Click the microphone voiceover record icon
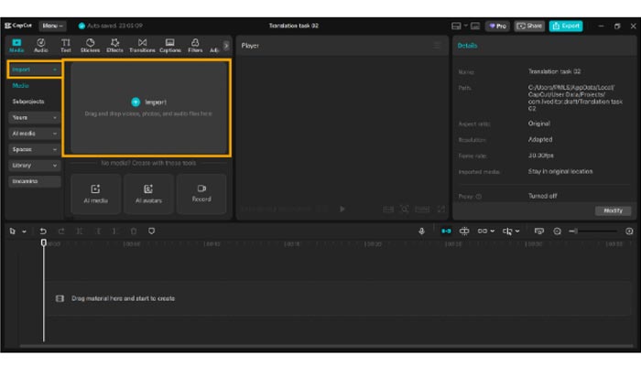 coord(421,231)
